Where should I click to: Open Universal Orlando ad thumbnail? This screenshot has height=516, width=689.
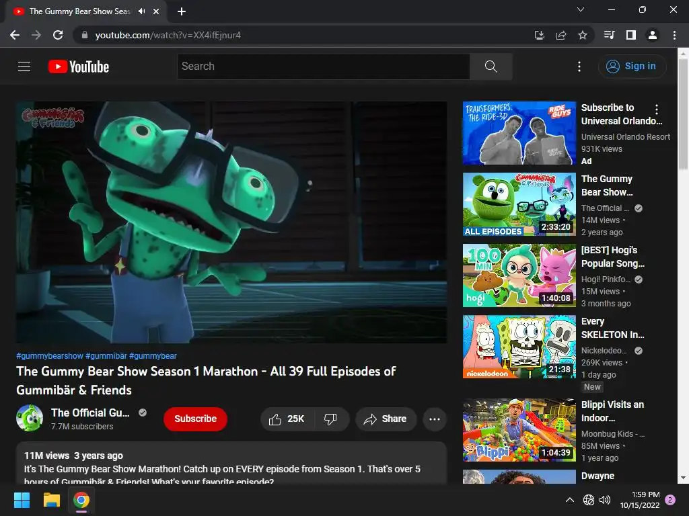(519, 134)
